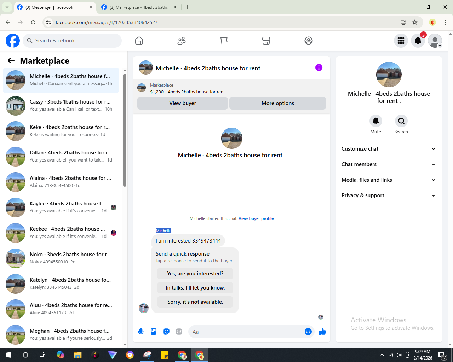Click the browser address bar URL
This screenshot has width=453, height=362.
[107, 22]
